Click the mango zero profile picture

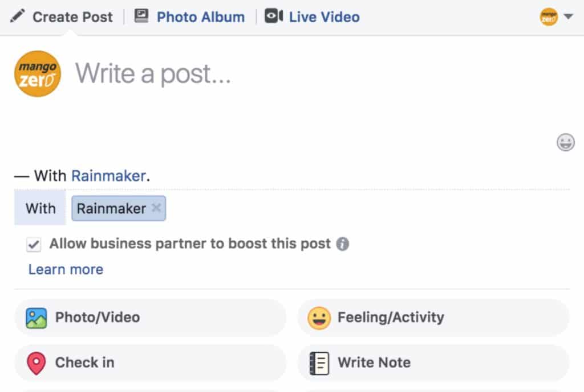[38, 73]
